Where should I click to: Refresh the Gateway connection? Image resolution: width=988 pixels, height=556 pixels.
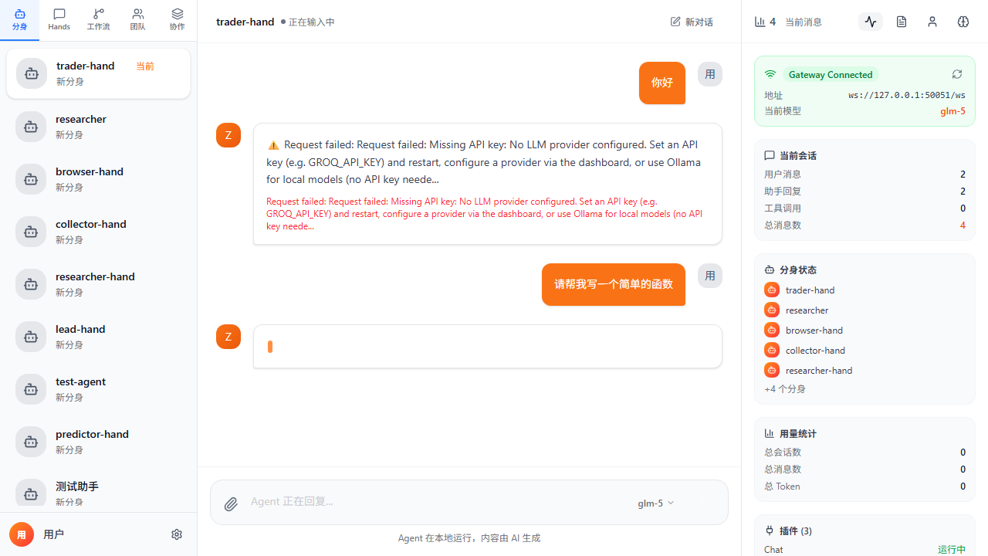(957, 74)
